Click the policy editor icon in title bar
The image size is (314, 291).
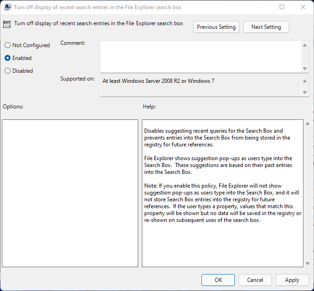click(x=8, y=7)
